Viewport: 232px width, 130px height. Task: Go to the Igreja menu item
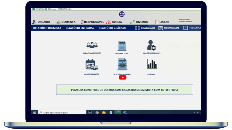[114, 22]
